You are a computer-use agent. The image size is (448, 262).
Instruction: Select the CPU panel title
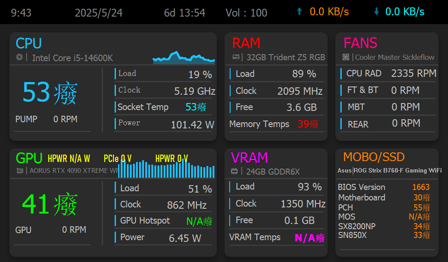(x=29, y=43)
